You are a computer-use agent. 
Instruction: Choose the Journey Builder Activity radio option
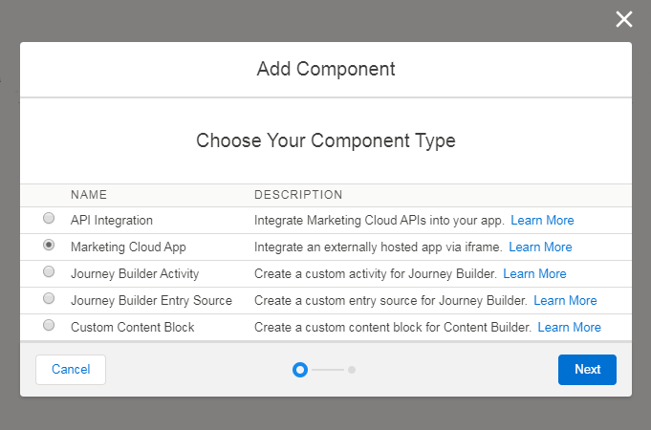point(49,273)
